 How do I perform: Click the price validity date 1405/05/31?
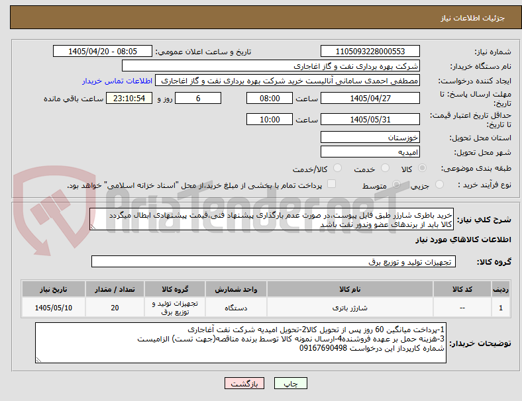tap(370, 119)
